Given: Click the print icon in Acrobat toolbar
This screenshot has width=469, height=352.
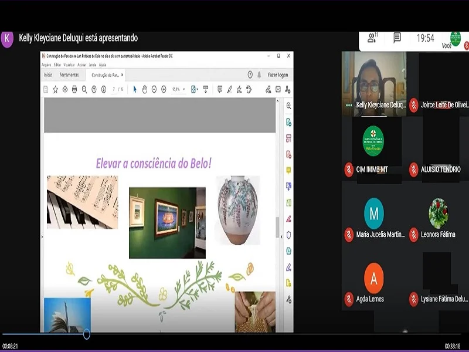Looking at the screenshot, I should 74,90.
